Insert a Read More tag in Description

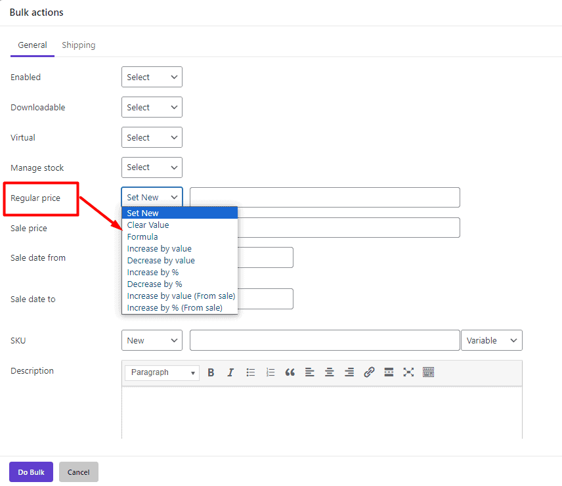click(389, 372)
